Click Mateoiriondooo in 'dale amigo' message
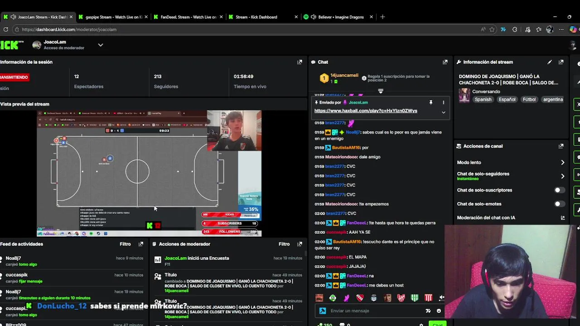The height and width of the screenshot is (326, 580). pos(341,157)
